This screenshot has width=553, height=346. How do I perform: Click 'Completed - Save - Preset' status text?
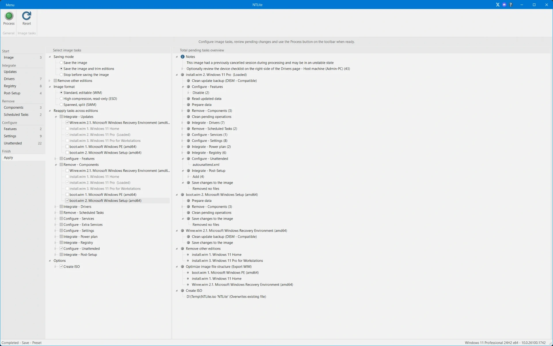pyautogui.click(x=22, y=343)
